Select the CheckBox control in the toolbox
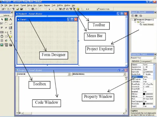Image resolution: width=157 pixels, height=117 pixels. click(2, 28)
